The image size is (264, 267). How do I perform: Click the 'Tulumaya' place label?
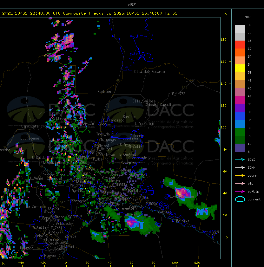pyautogui.click(x=108, y=140)
